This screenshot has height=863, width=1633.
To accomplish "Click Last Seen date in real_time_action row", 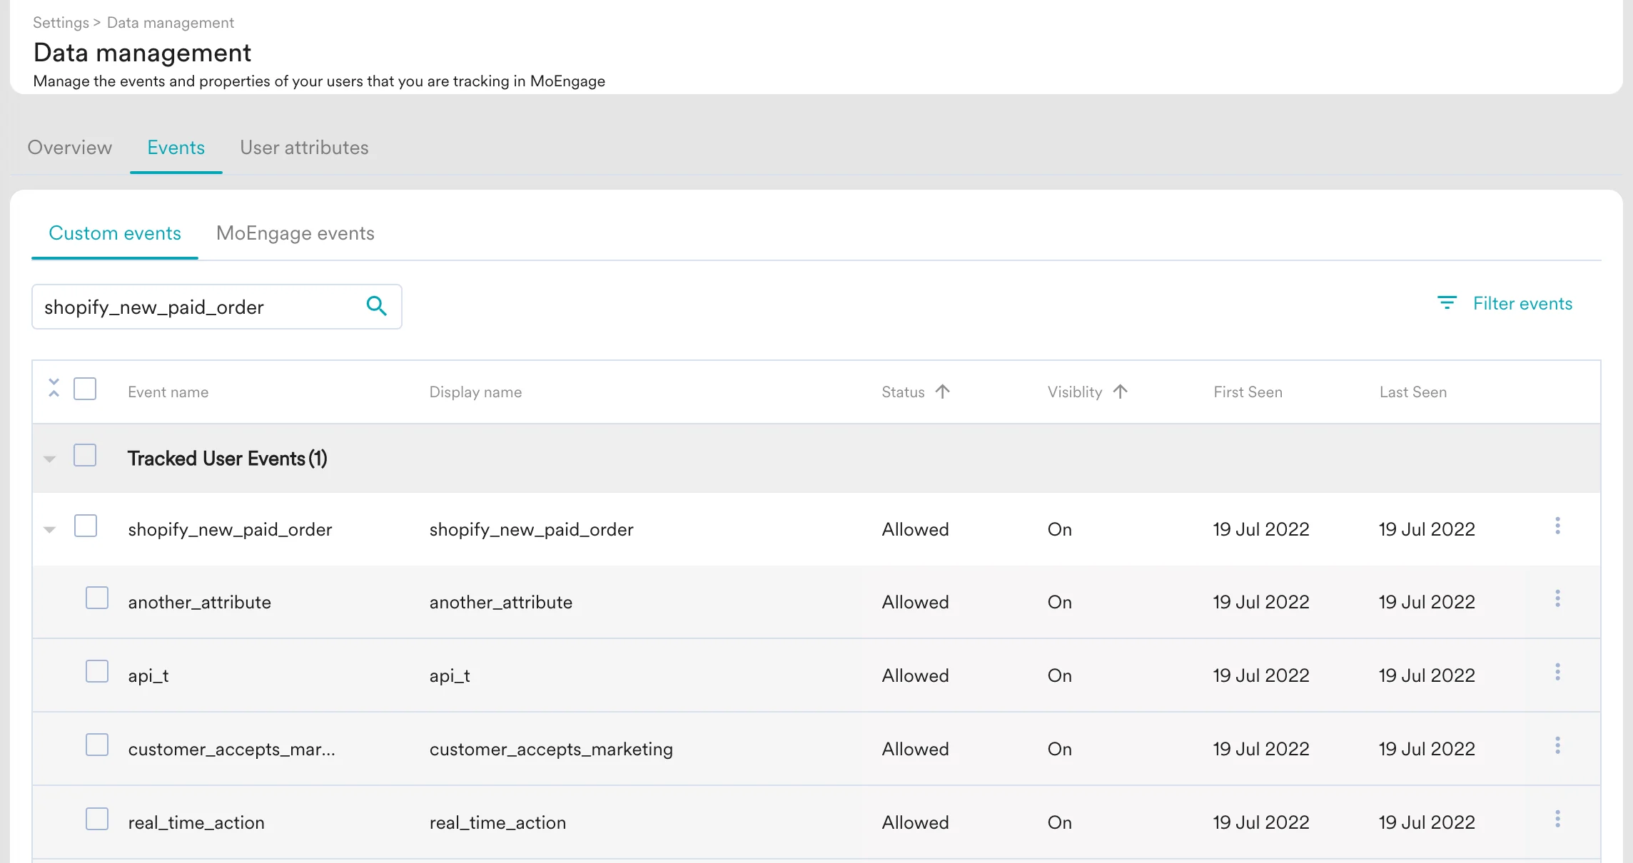I will (1427, 822).
